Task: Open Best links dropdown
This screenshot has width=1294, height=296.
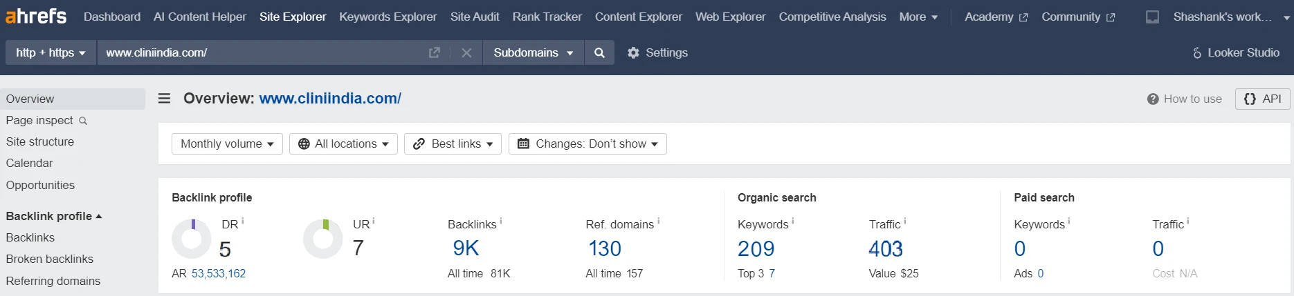Action: (453, 144)
